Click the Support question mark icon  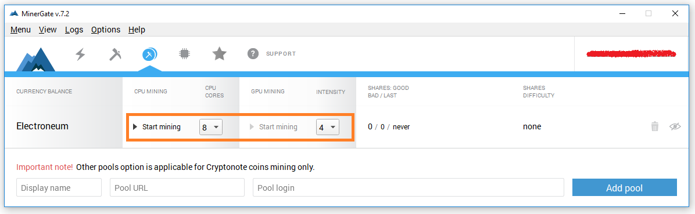[253, 54]
